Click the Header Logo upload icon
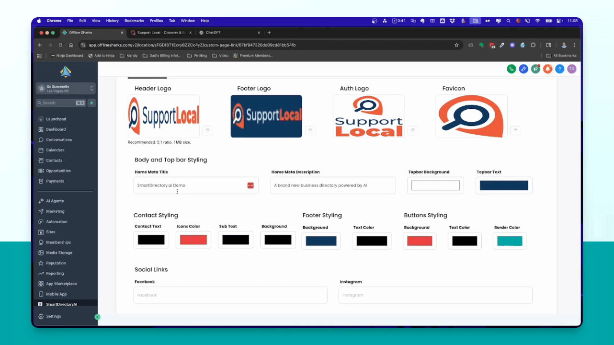The width and height of the screenshot is (614, 345). pyautogui.click(x=208, y=130)
